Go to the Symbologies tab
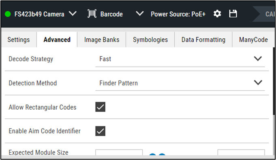Viewport: 276px width, 160px height. tap(150, 40)
